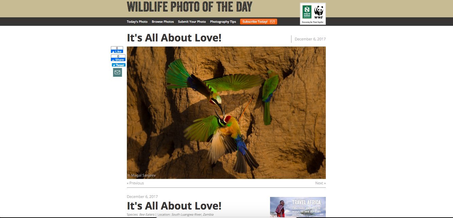Viewport: 453px width, 218px height.
Task: Go to Browse Photos
Action: tap(163, 22)
